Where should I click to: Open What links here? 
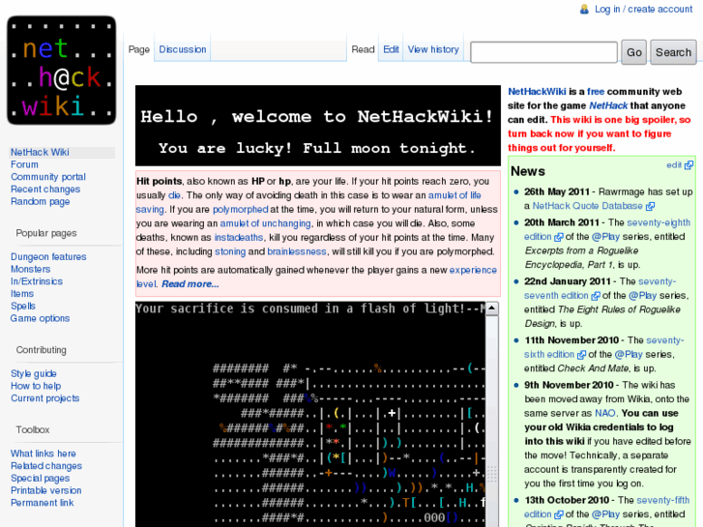(44, 454)
